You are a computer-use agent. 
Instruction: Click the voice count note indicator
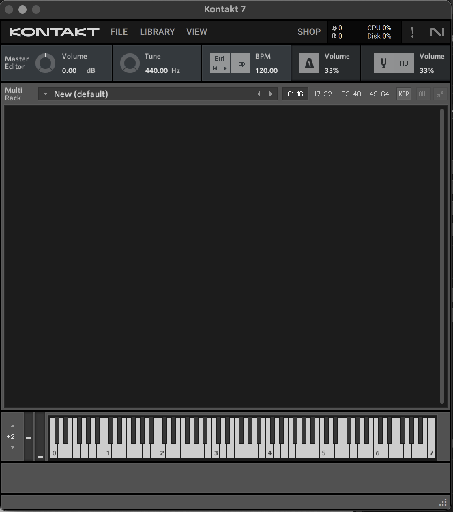pos(337,28)
